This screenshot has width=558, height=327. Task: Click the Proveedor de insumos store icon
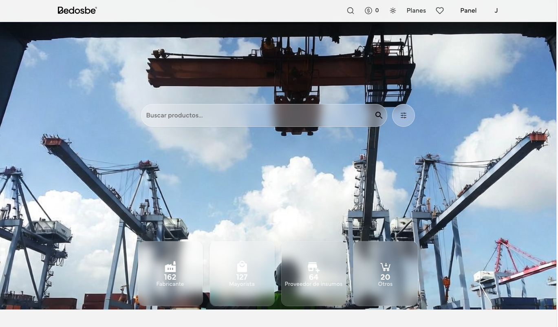tap(313, 267)
